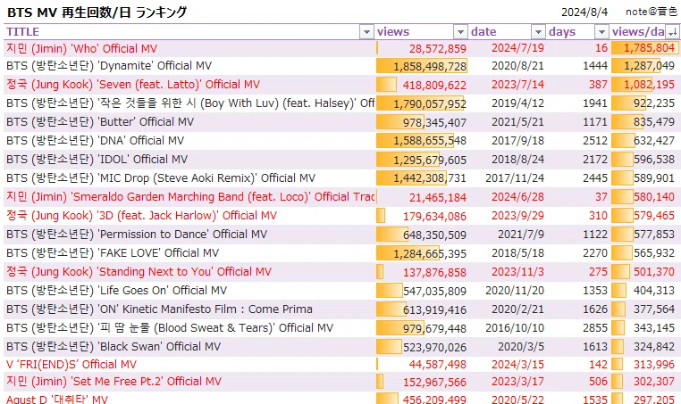This screenshot has height=404, width=681.
Task: Select Jung Kook '3D (feat. Jack Harlow)' title
Action: [141, 216]
